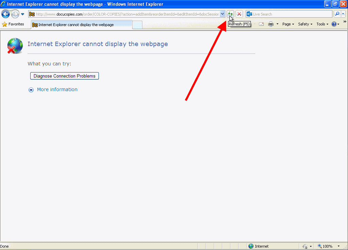The image size is (348, 250).
Task: Click the green Refresh button
Action: [x=230, y=14]
